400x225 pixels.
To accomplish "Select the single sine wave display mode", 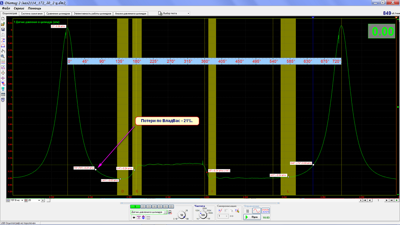I will [x=257, y=211].
